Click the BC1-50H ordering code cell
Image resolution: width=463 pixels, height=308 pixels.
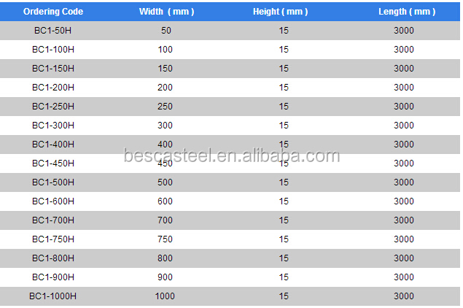[x=53, y=31]
